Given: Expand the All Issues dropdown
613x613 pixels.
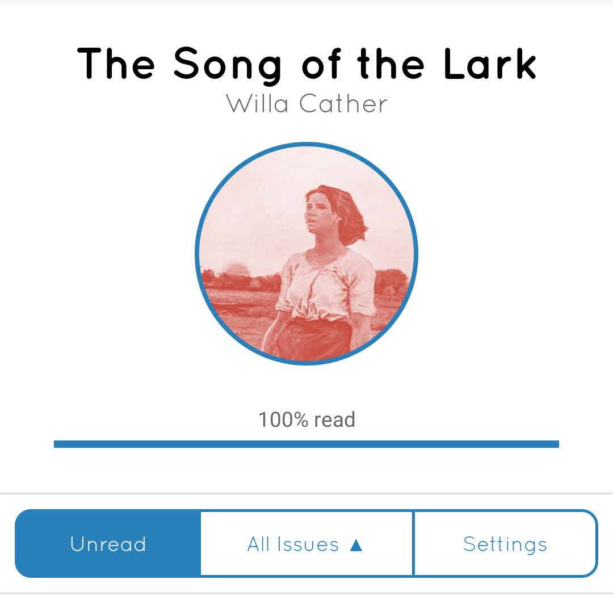Looking at the screenshot, I should click(x=306, y=544).
